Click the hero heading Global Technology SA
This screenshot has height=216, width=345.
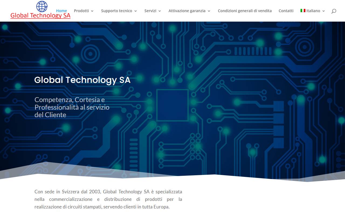pos(82,80)
